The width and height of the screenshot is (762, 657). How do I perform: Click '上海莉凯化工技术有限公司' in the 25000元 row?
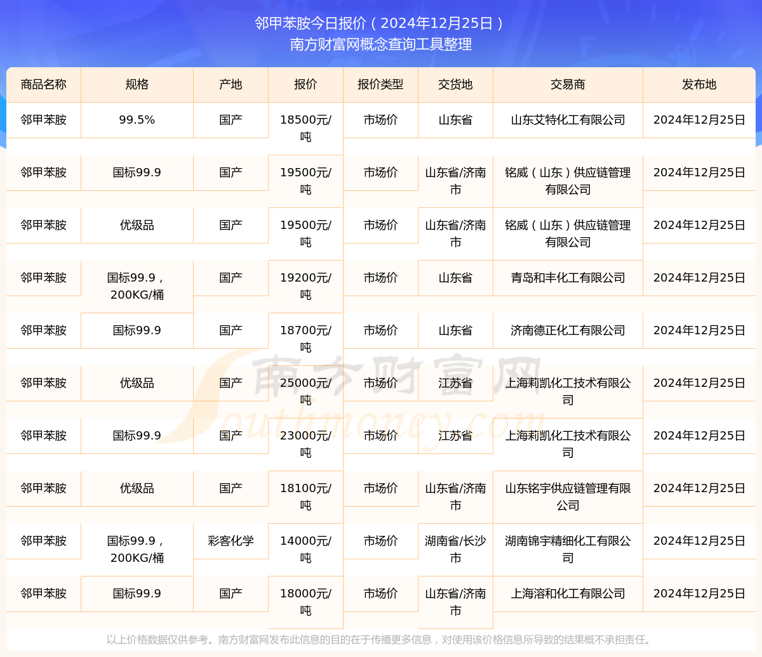point(568,392)
